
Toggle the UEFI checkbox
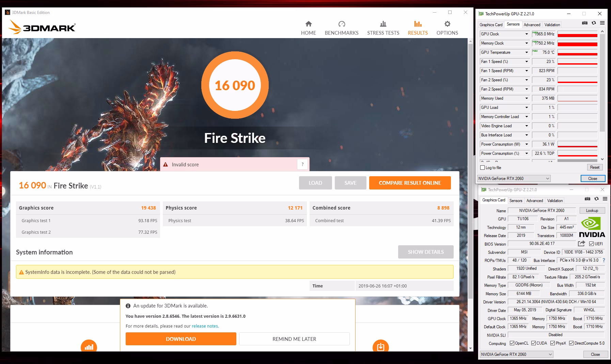pyautogui.click(x=591, y=244)
